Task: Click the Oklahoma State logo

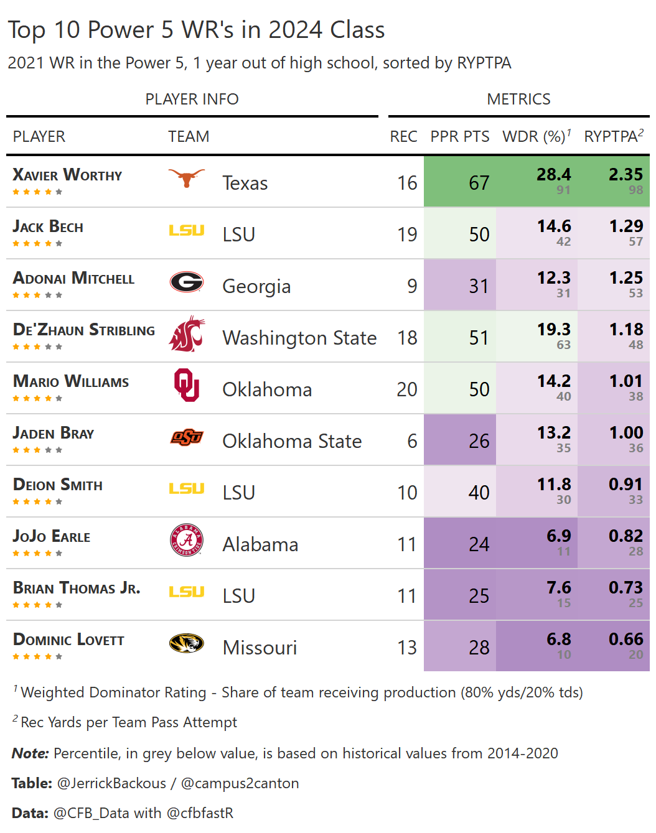Action: (187, 437)
